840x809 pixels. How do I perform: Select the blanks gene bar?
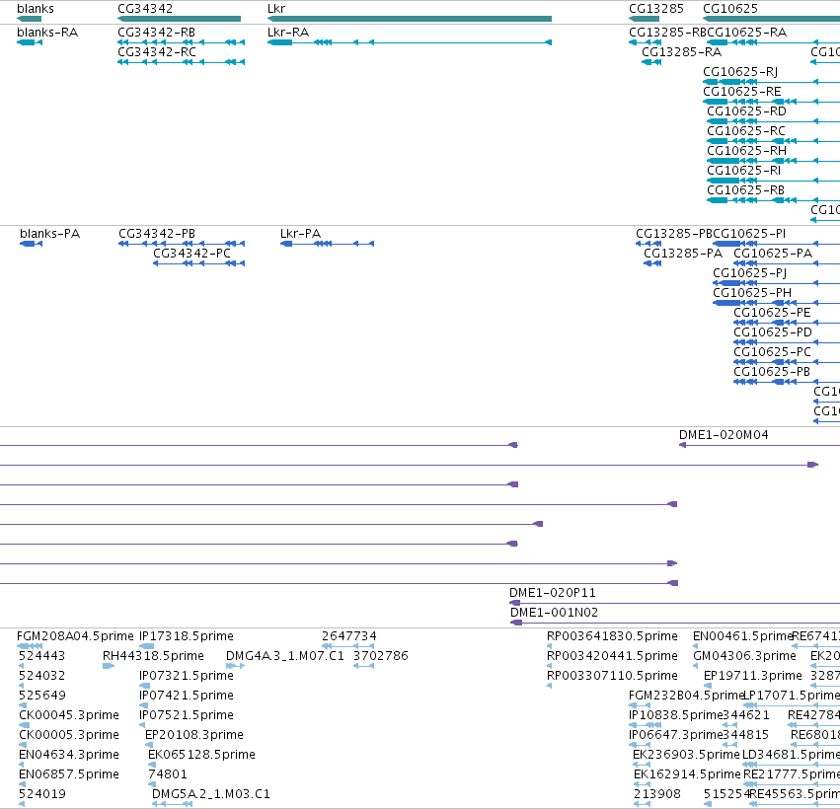pos(29,19)
